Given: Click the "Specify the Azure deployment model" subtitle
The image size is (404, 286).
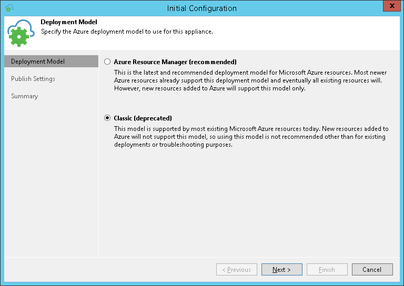Looking at the screenshot, I should tap(127, 32).
